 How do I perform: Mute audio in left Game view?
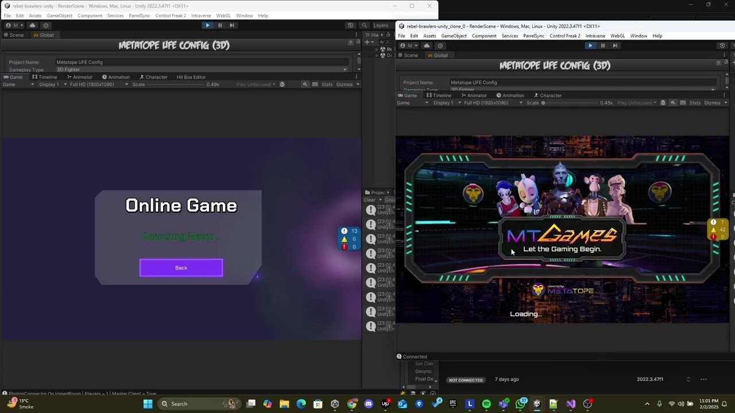[x=305, y=84]
